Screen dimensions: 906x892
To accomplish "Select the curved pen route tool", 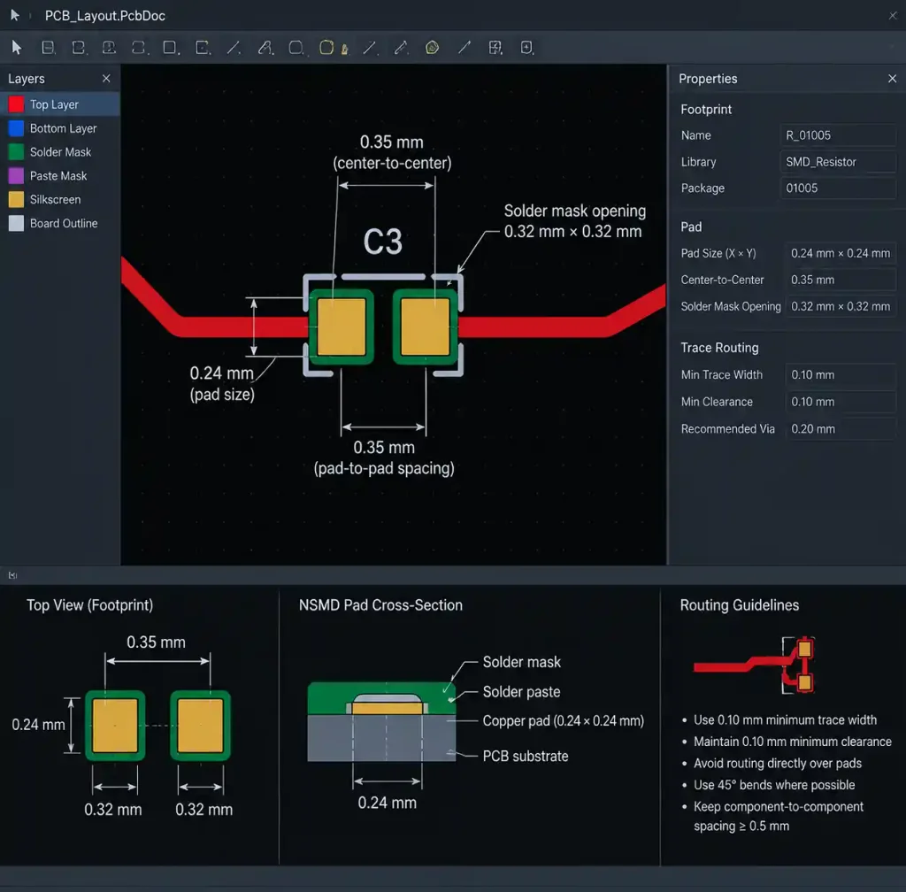I will [x=265, y=48].
